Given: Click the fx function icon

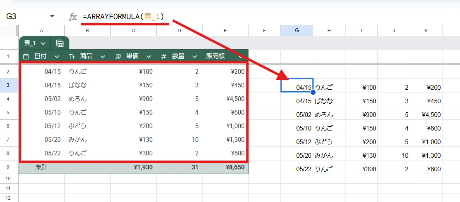Looking at the screenshot, I should pos(72,17).
